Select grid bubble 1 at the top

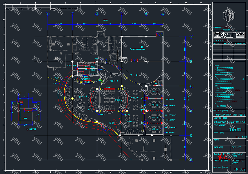(48, 14)
